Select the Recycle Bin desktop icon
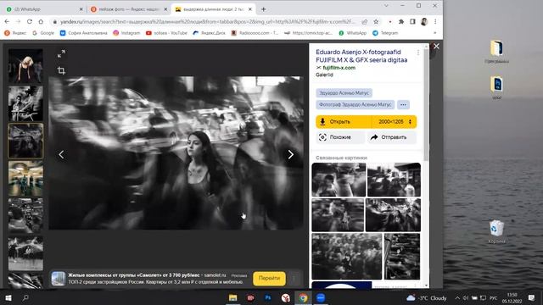This screenshot has height=305, width=543. (496, 231)
